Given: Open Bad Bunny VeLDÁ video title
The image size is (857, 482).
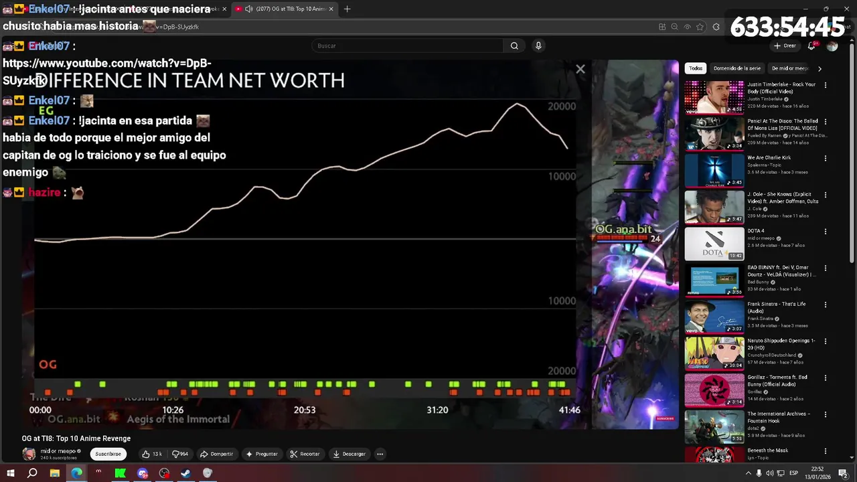Looking at the screenshot, I should (781, 271).
